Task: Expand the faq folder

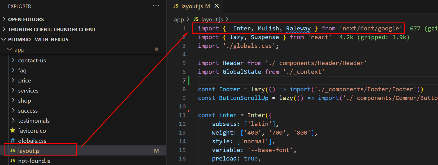Action: [x=13, y=70]
